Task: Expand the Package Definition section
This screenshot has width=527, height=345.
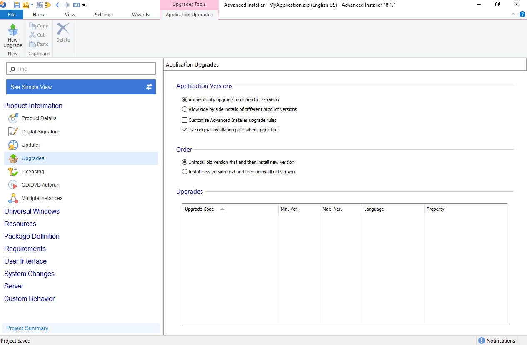Action: tap(32, 236)
